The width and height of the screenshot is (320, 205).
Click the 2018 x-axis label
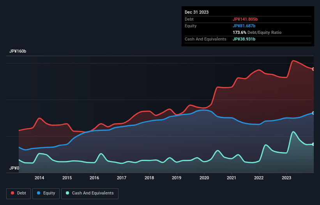tap(149, 178)
